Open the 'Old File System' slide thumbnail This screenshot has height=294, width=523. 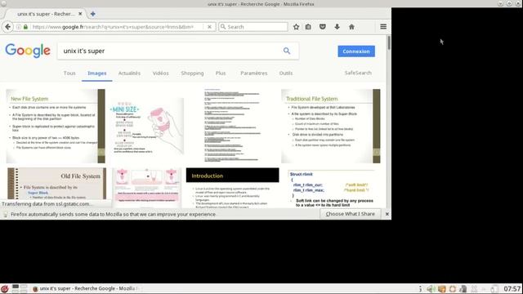click(x=56, y=183)
